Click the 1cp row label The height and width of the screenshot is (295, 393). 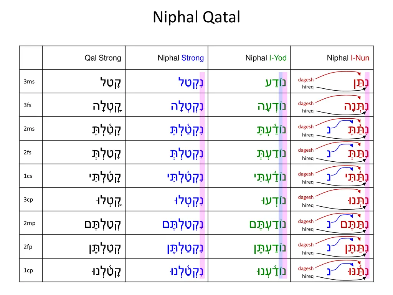tap(28, 270)
